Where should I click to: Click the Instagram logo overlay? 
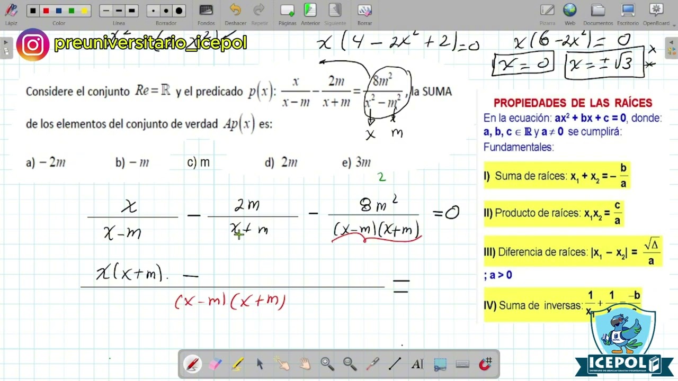point(33,45)
